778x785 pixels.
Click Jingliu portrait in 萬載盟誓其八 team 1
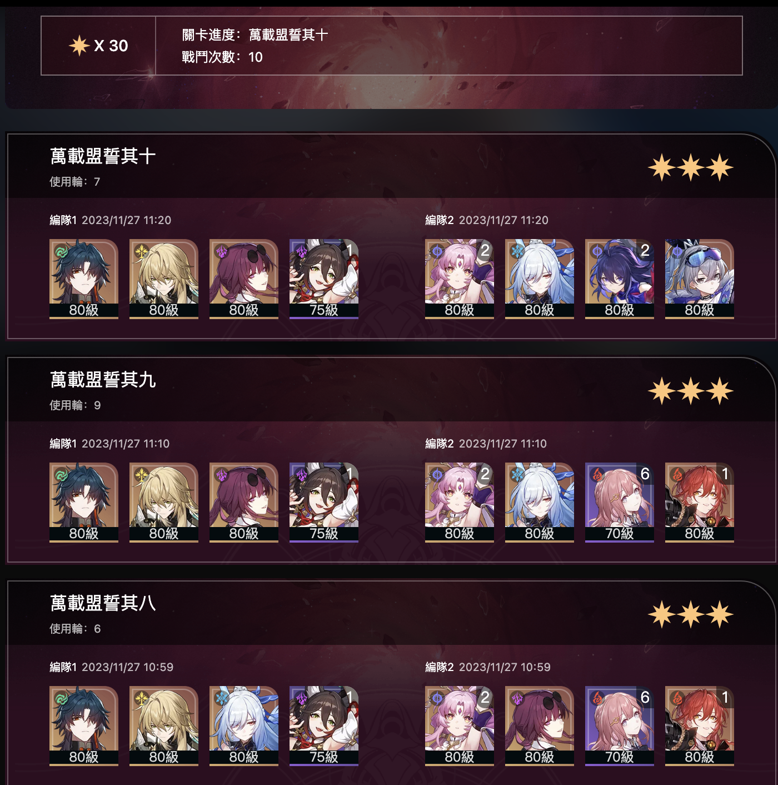[x=244, y=726]
